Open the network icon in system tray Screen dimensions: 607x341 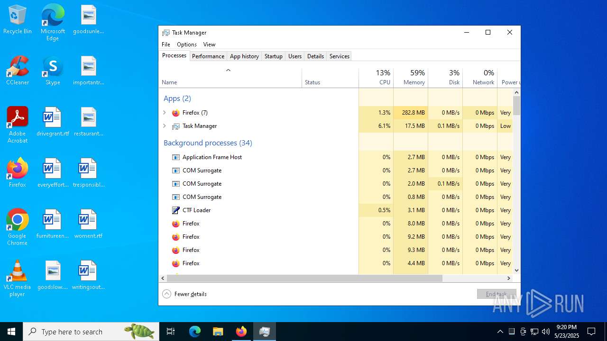(x=534, y=332)
